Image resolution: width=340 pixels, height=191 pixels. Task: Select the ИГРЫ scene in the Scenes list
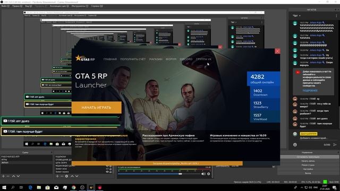tap(26, 160)
